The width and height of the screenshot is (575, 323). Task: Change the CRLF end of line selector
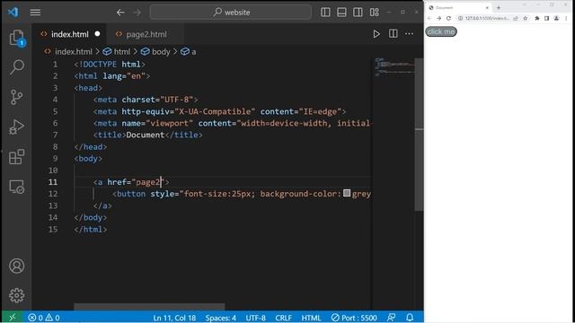pyautogui.click(x=284, y=318)
